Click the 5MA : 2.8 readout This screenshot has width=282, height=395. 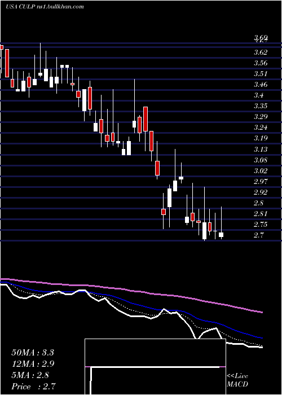pyautogui.click(x=30, y=375)
